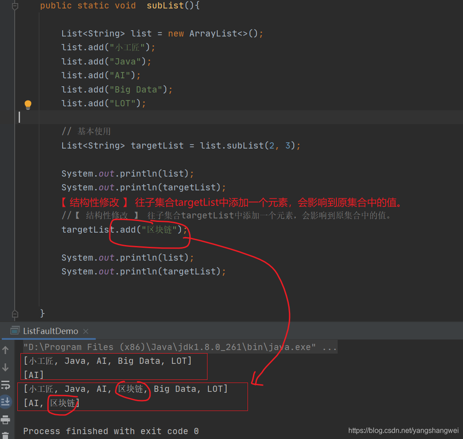The image size is (463, 439).
Task: Click the Up the Stack Trace arrow
Action: click(5, 350)
